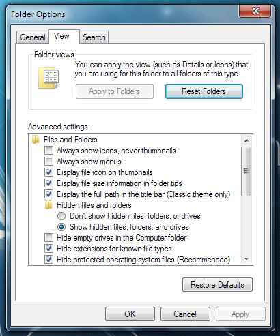Uncheck Display file icon on thumbnails
The height and width of the screenshot is (336, 280).
[48, 172]
